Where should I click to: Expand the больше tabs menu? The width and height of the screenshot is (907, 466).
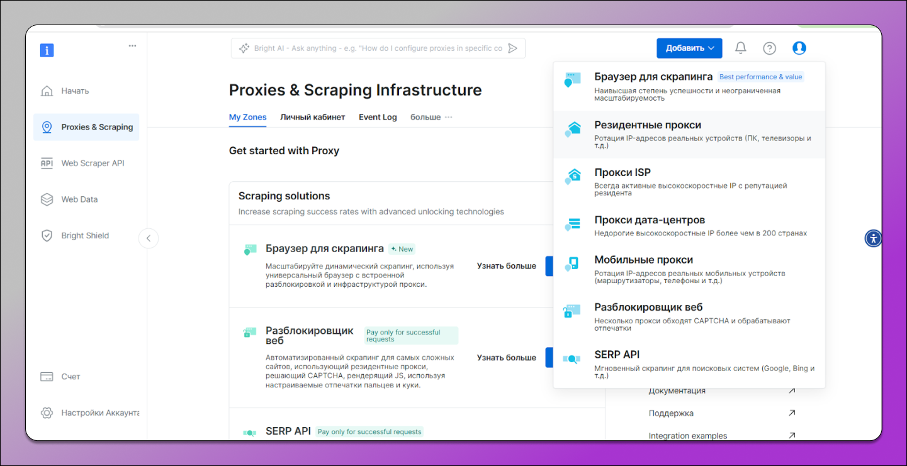pyautogui.click(x=431, y=117)
